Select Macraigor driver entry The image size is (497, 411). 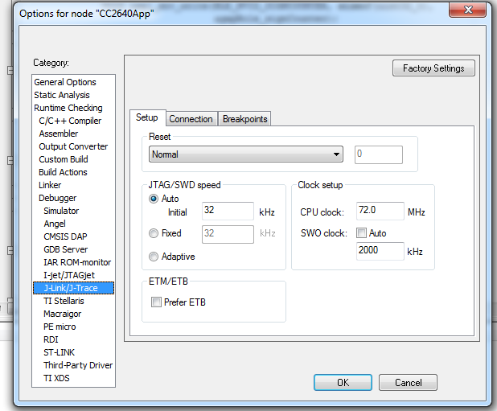[63, 314]
